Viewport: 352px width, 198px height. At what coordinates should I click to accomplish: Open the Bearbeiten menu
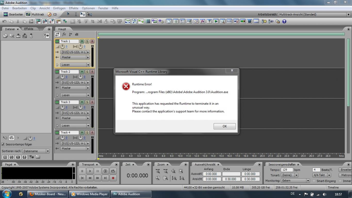20,8
